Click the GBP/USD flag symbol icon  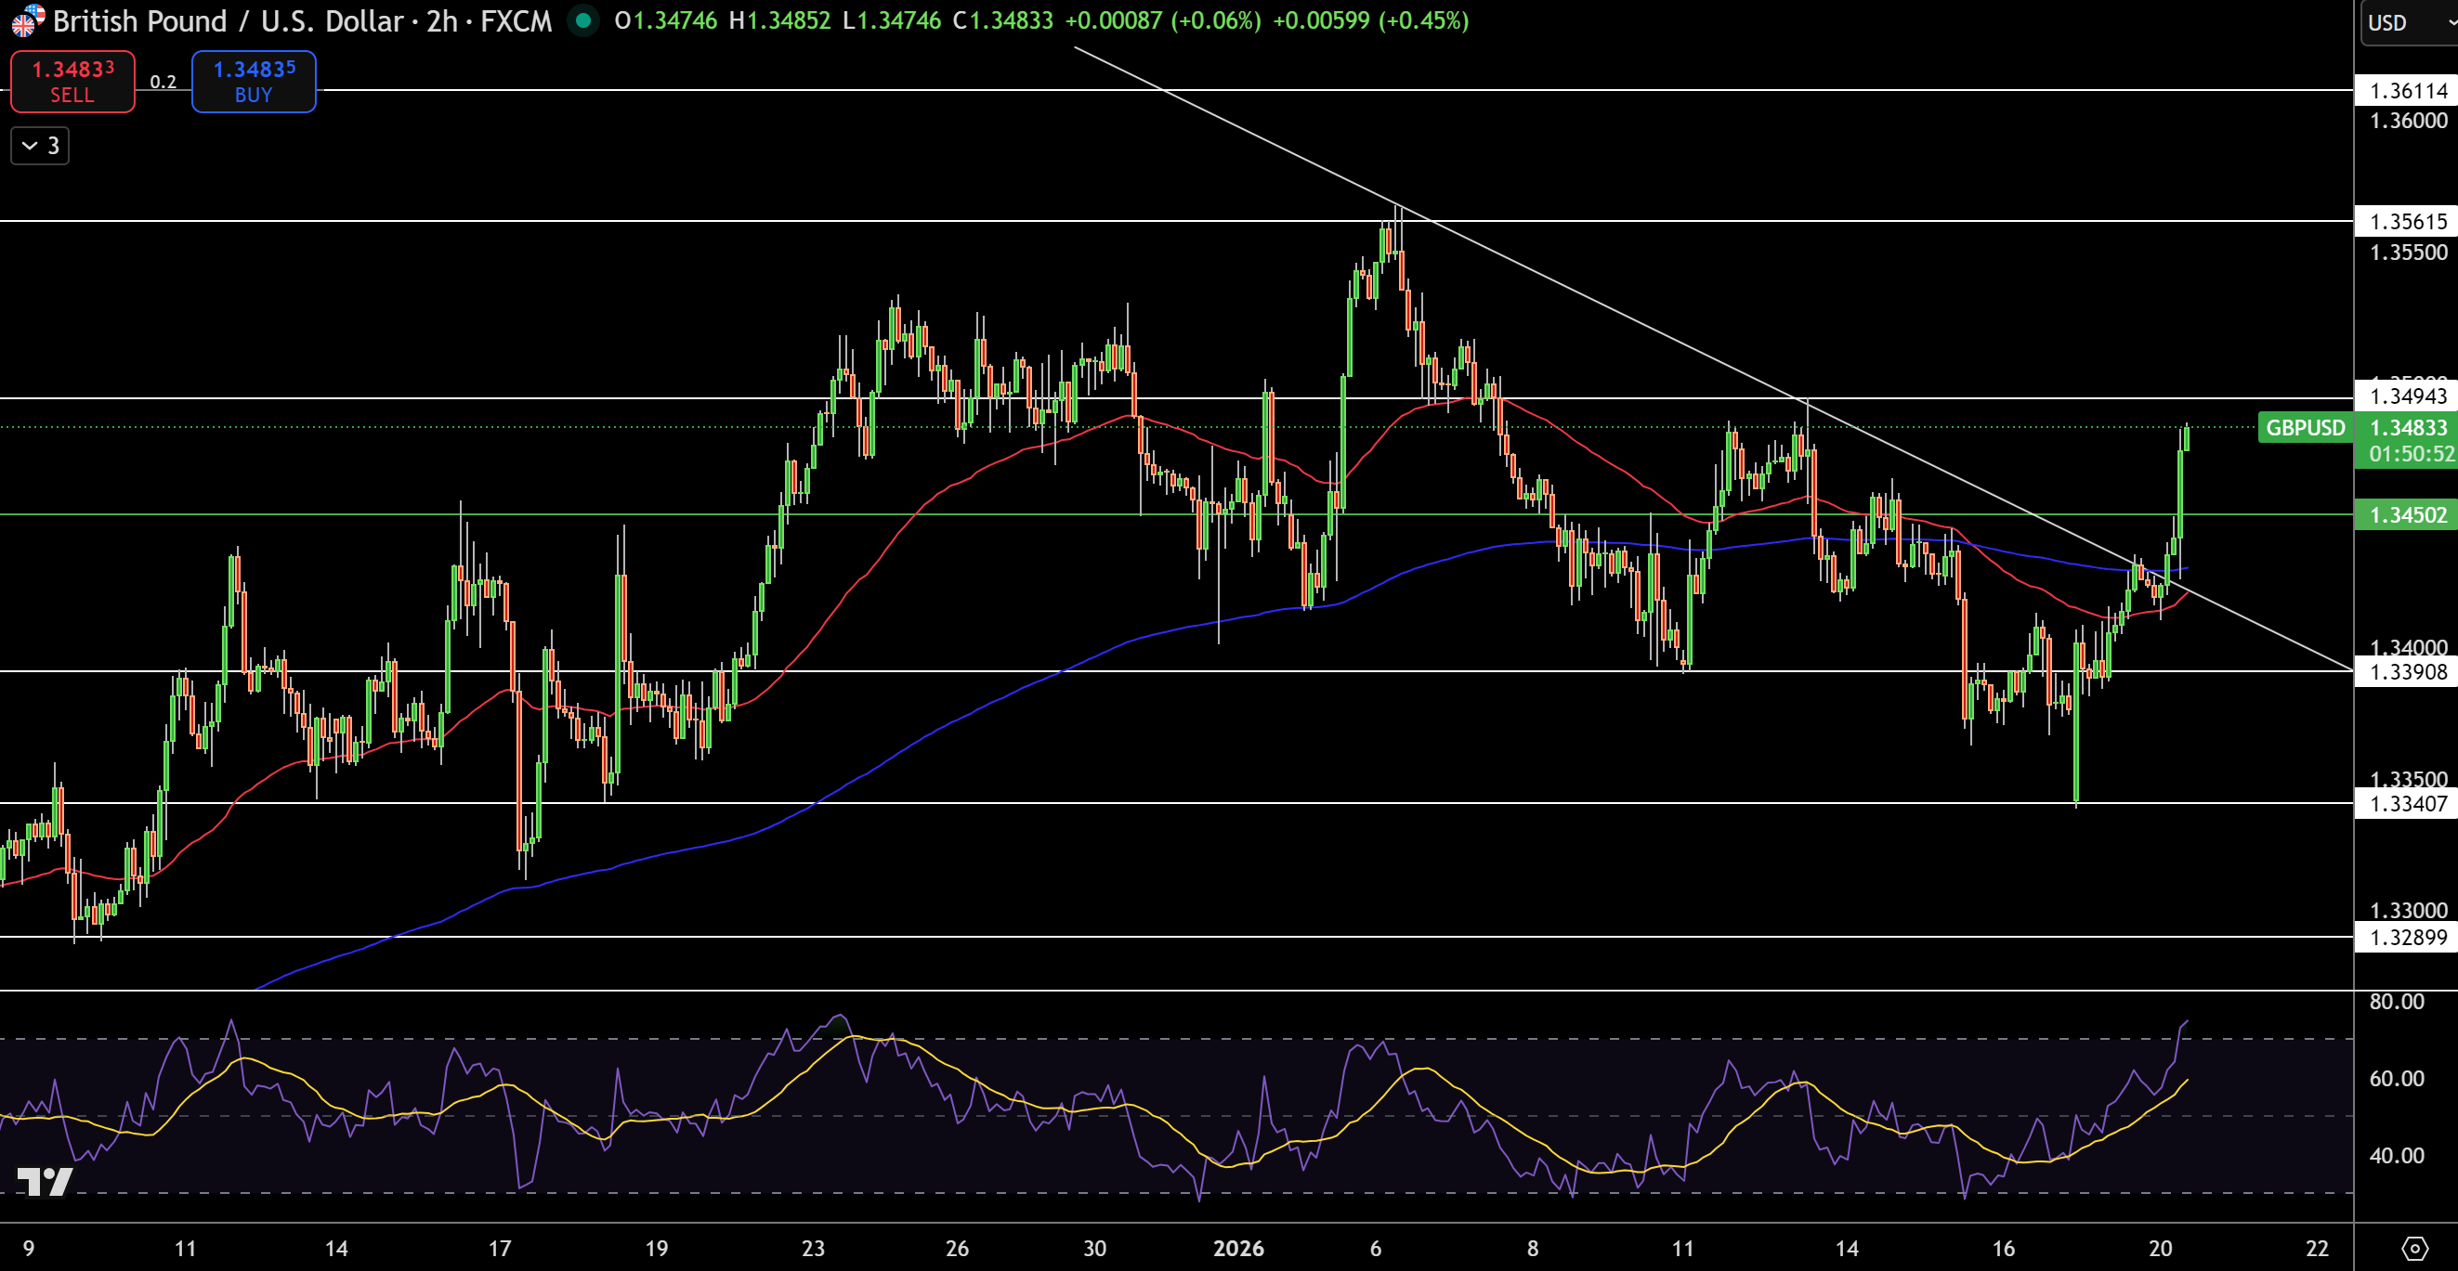click(27, 20)
